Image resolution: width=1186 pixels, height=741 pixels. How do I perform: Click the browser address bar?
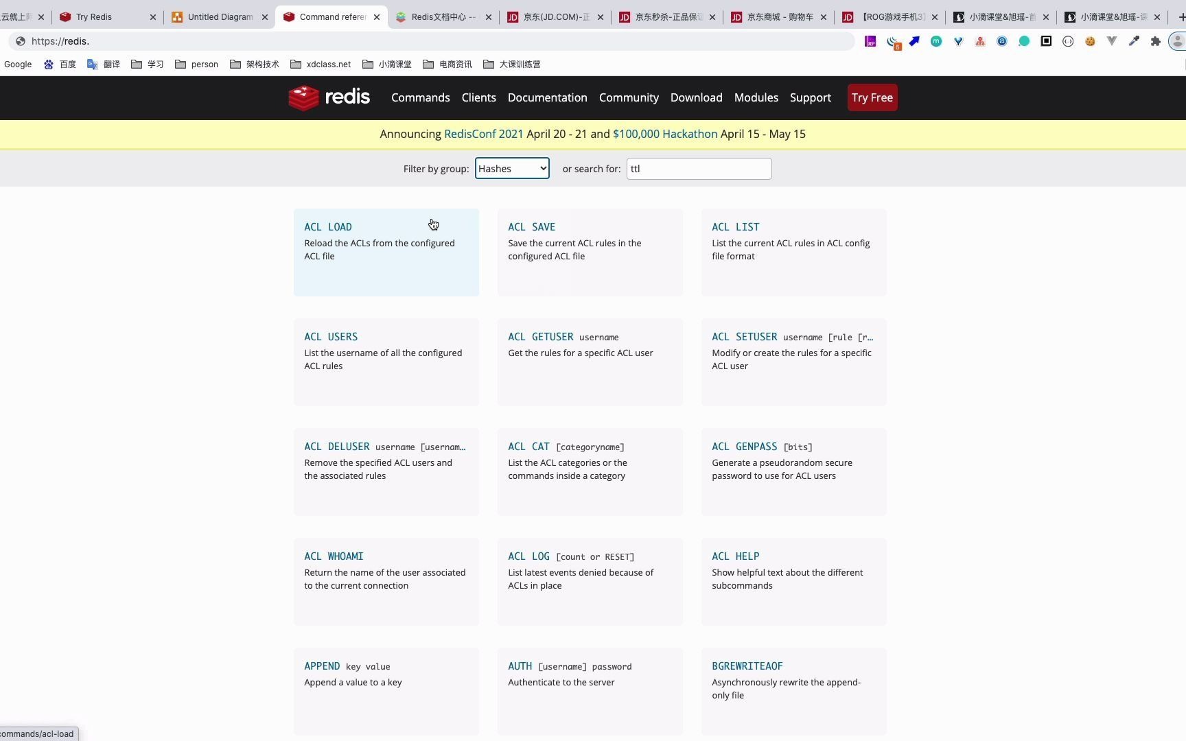[432, 41]
